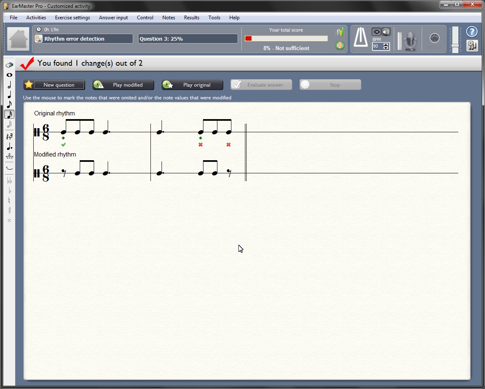The image size is (485, 389).
Task: Select the eighth note tool
Action: (9, 105)
